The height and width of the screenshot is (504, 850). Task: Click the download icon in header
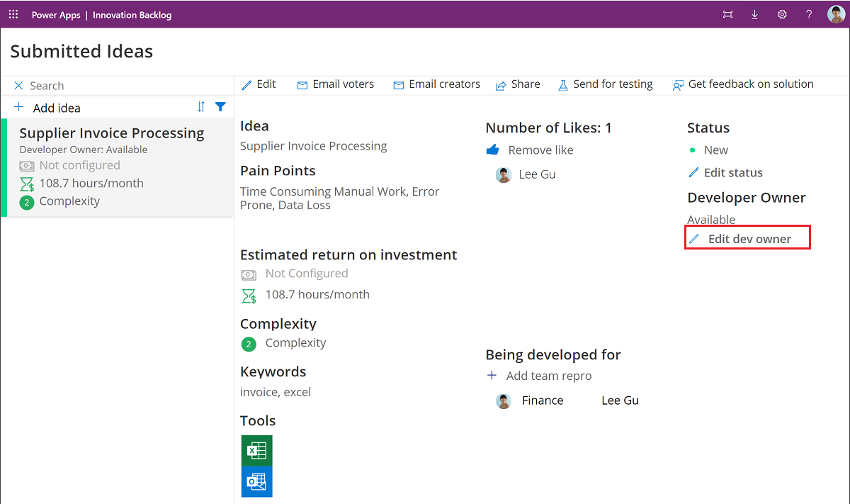point(754,14)
